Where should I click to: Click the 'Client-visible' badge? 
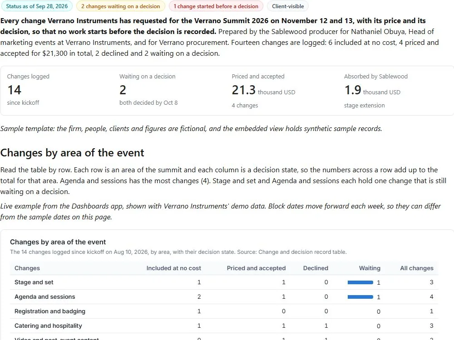point(288,6)
